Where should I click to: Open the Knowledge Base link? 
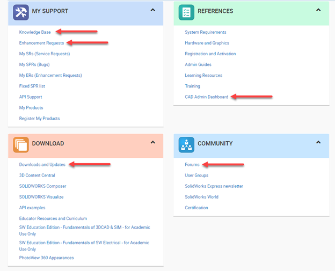tap(35, 32)
